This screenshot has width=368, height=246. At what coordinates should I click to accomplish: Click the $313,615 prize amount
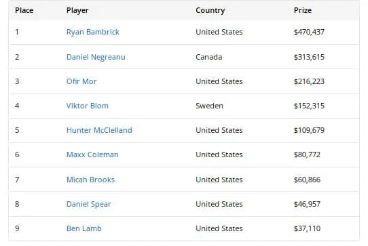(x=309, y=57)
